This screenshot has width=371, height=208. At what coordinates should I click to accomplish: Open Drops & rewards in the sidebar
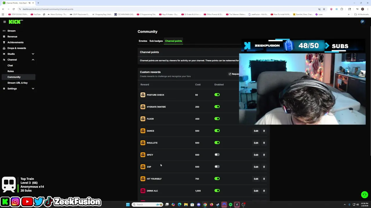click(17, 48)
